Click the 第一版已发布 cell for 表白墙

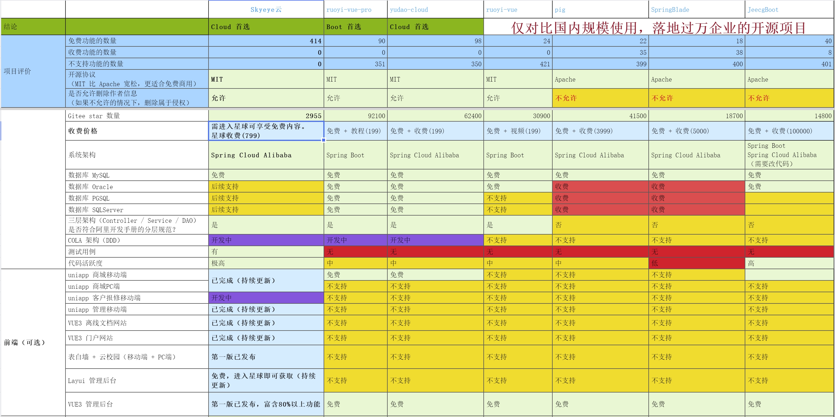266,357
